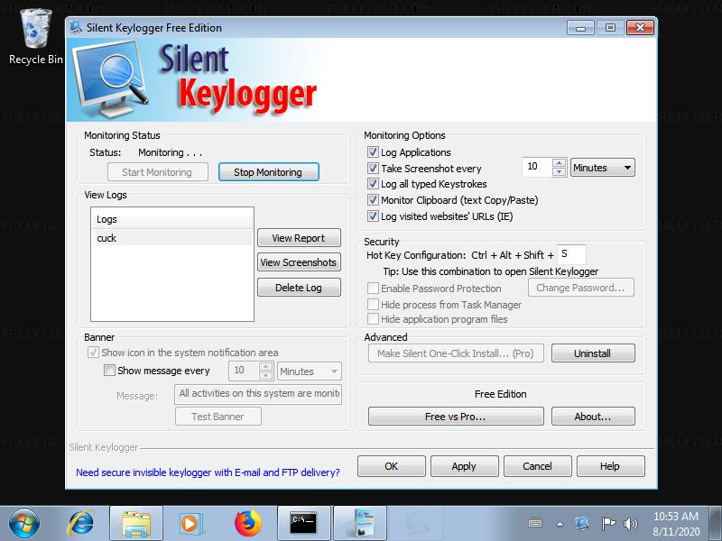The width and height of the screenshot is (722, 541).
Task: Open the volume speaker tray icon
Action: coord(630,524)
